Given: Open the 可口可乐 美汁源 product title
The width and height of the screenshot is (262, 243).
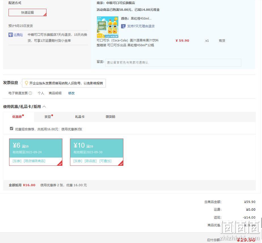Looking at the screenshot, I should click(x=128, y=43).
